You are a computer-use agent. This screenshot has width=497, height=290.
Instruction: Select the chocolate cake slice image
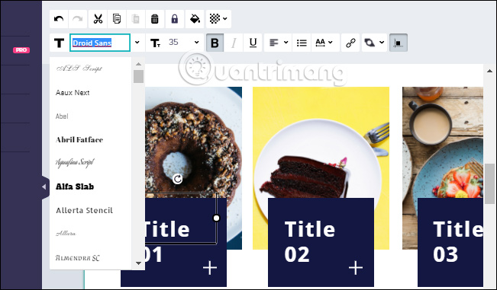pyautogui.click(x=321, y=142)
